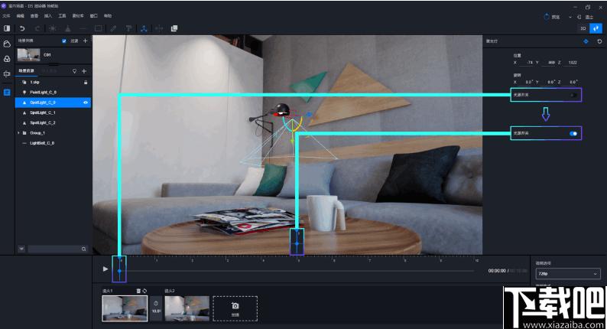This screenshot has width=607, height=329.
Task: Open the 工具 menu
Action: [62, 16]
